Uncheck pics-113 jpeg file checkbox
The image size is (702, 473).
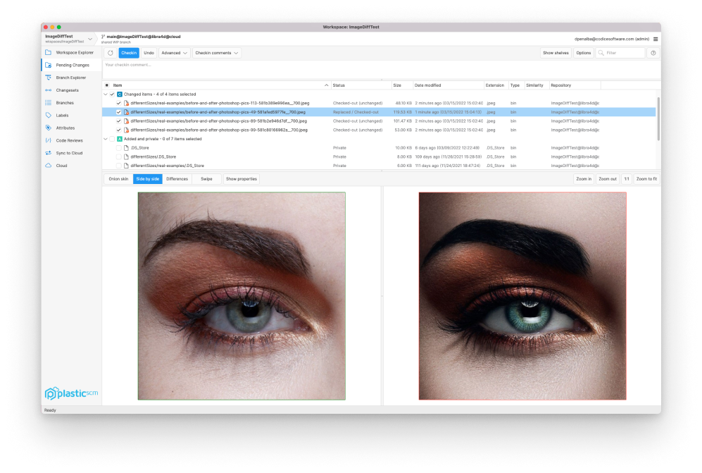(x=118, y=103)
